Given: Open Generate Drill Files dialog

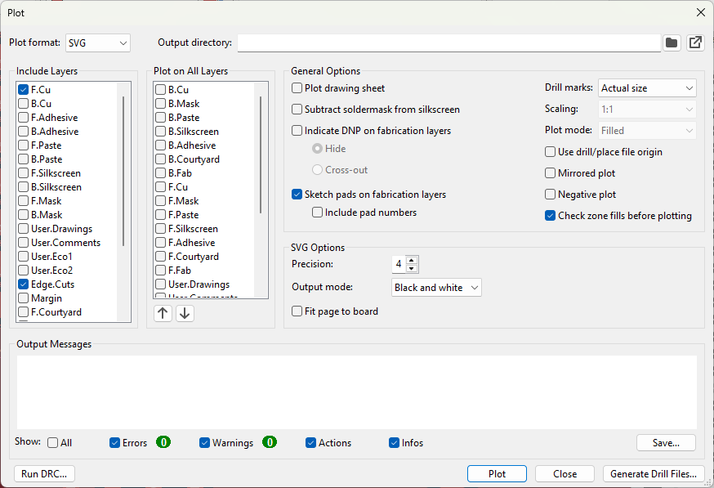Looking at the screenshot, I should (654, 473).
